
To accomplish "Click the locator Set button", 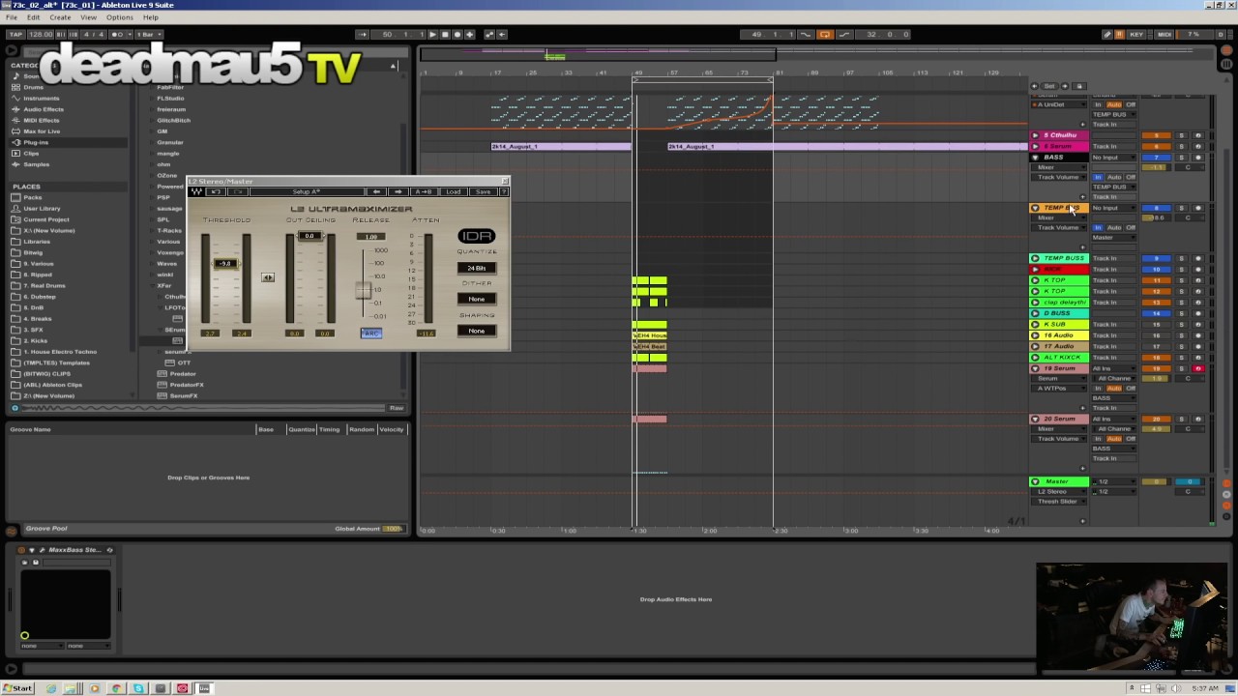I will point(1049,86).
